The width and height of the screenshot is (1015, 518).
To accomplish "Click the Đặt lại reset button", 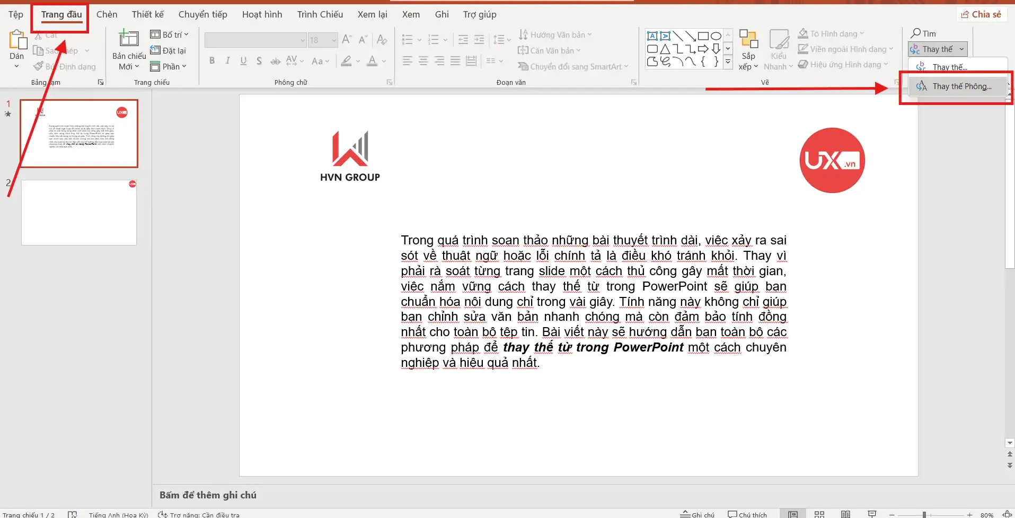I will 169,50.
